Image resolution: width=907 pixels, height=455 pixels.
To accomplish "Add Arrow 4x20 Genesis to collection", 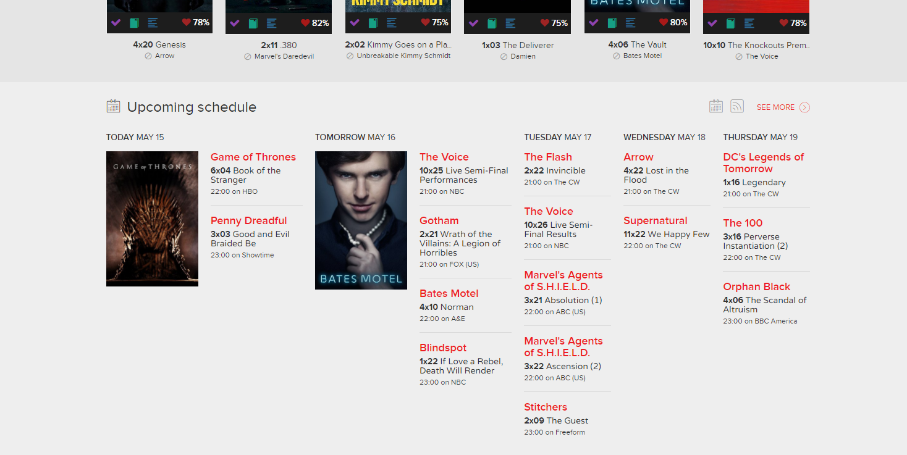I will tap(134, 23).
